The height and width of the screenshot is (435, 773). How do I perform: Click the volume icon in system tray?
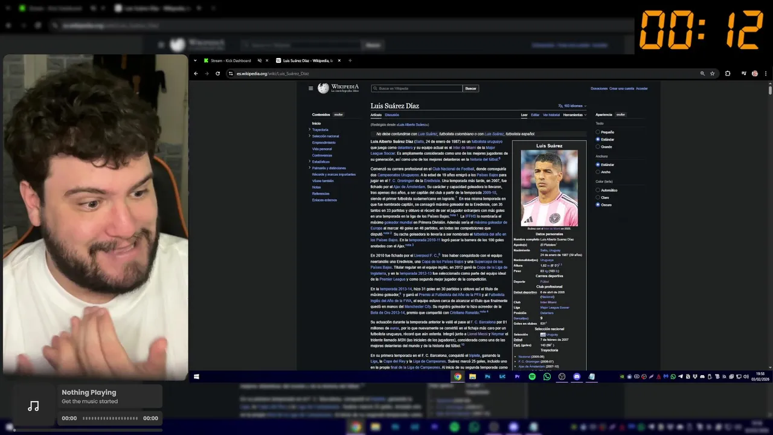pyautogui.click(x=745, y=376)
